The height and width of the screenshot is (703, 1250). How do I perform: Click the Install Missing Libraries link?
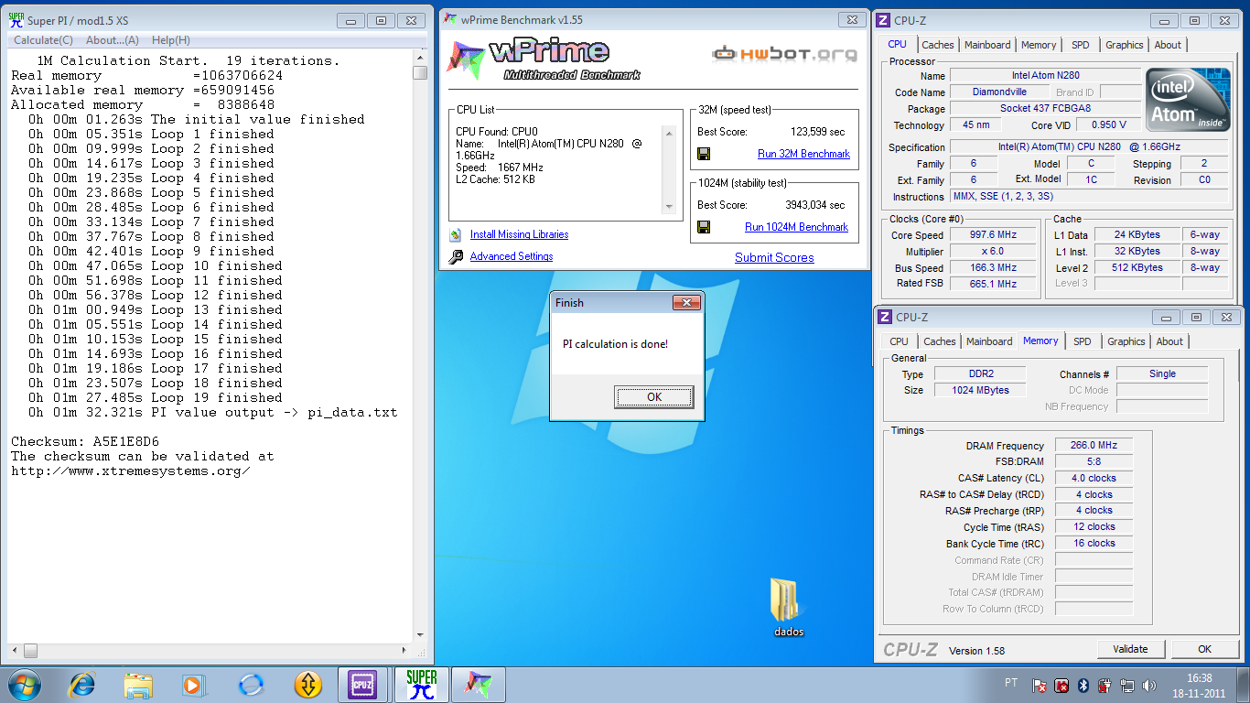[x=519, y=235]
